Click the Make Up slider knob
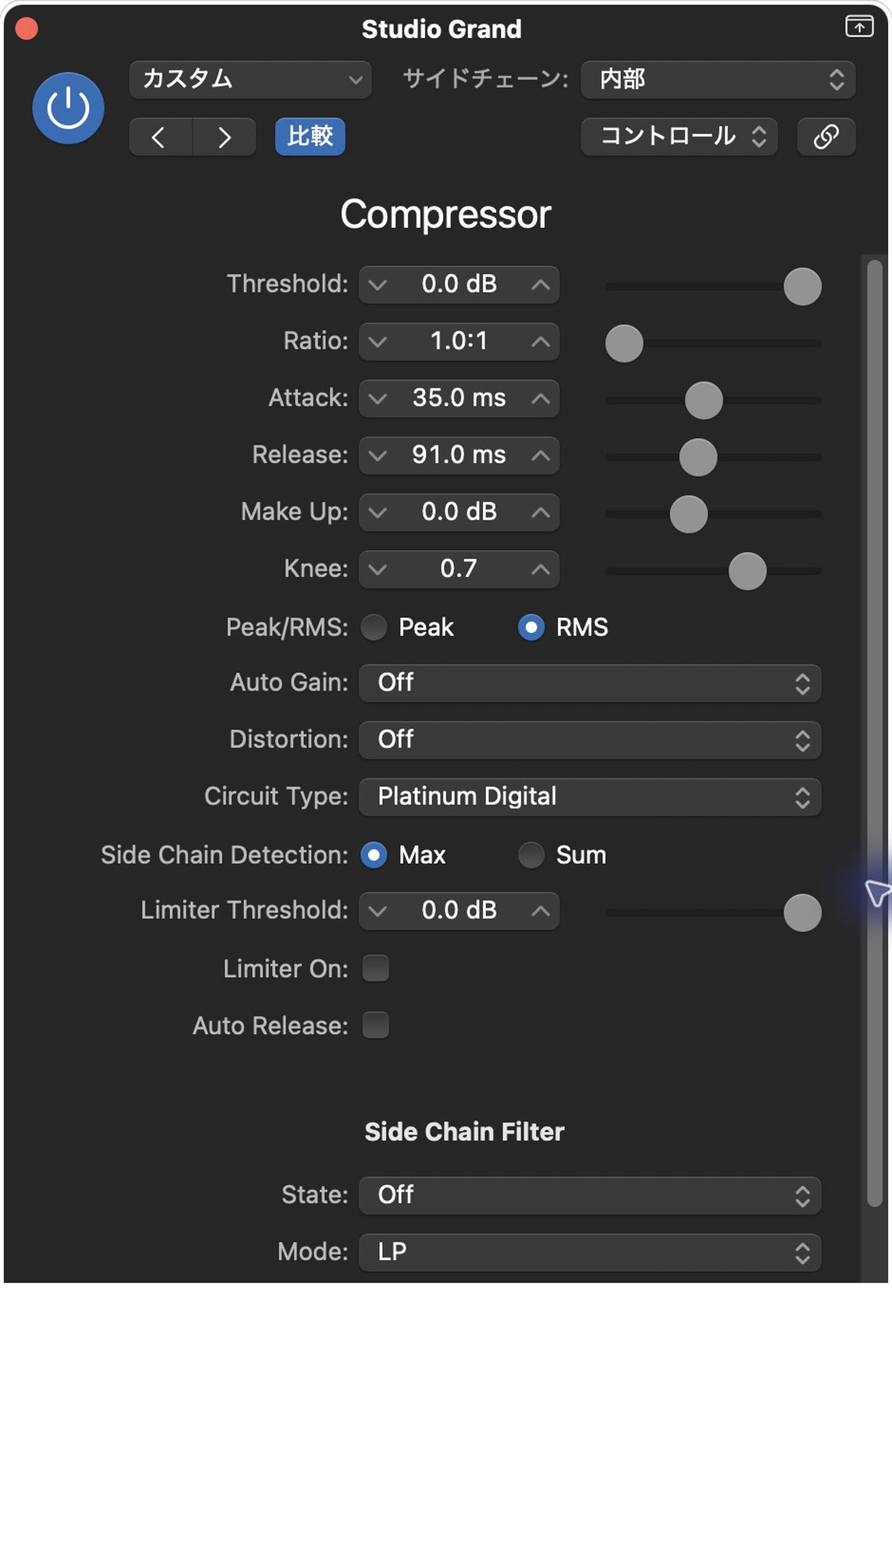The height and width of the screenshot is (1560, 892). [689, 514]
